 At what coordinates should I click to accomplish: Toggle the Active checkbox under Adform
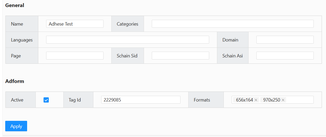click(46, 100)
